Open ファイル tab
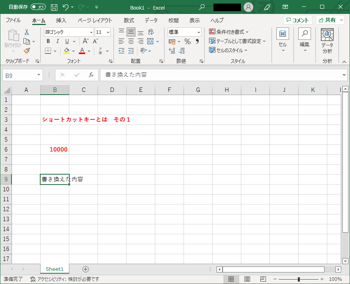The width and height of the screenshot is (350, 284). (13, 20)
